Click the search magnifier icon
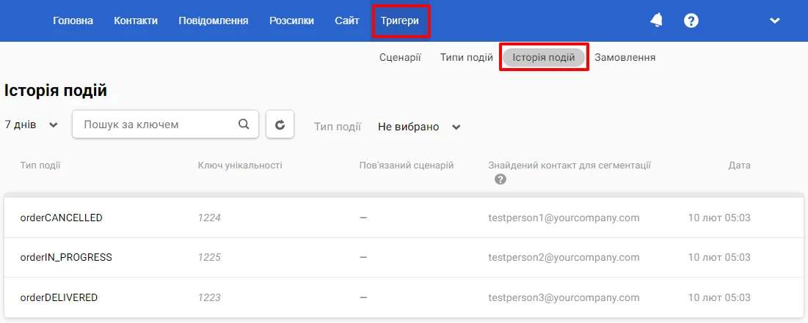This screenshot has width=808, height=323. click(244, 124)
